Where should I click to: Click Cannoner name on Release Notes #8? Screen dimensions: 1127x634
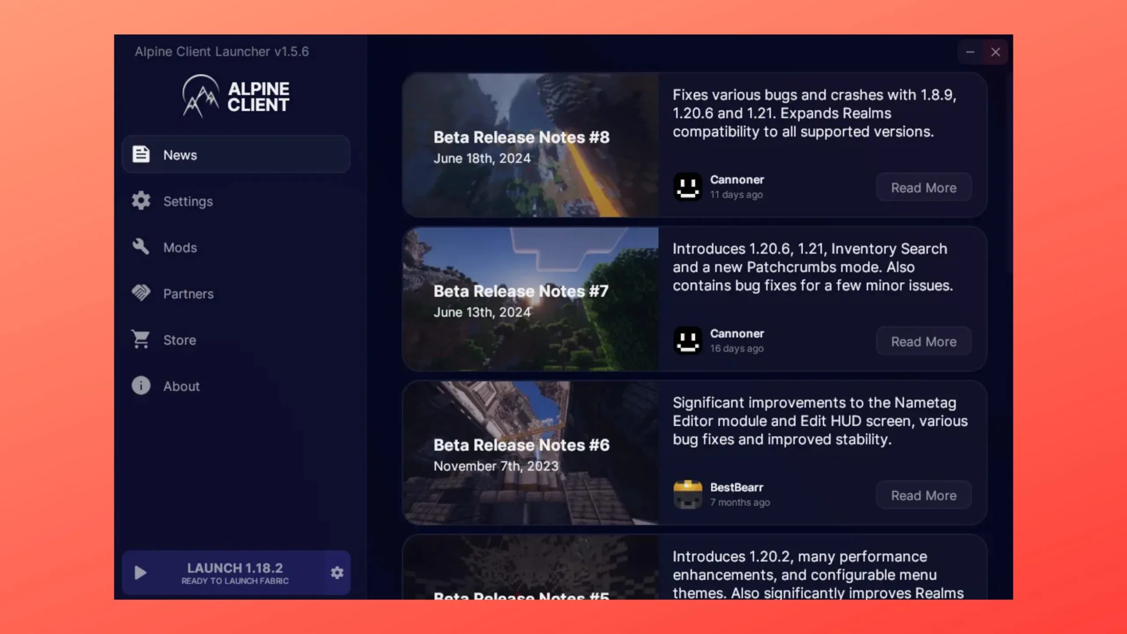[x=737, y=180]
